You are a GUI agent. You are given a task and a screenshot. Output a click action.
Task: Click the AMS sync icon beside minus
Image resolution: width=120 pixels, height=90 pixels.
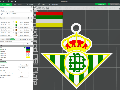(28, 18)
